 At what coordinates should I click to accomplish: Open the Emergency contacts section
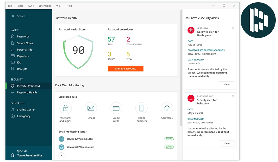click(23, 116)
